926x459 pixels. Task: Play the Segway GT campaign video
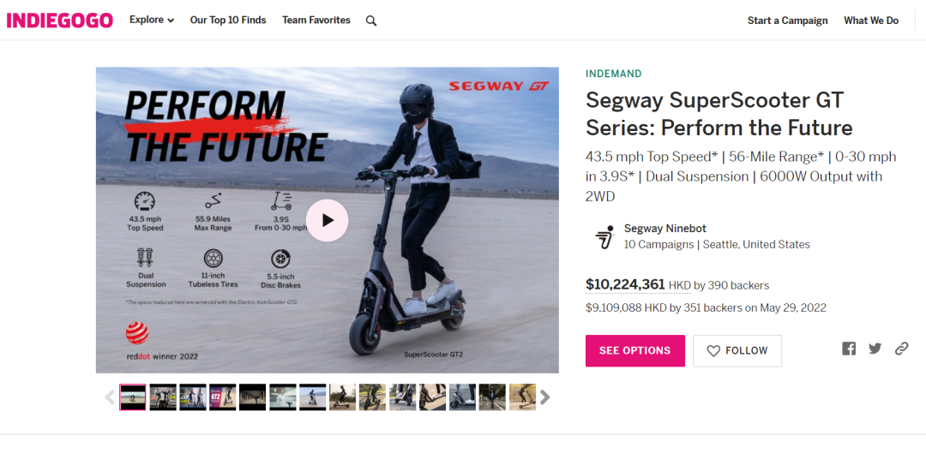click(327, 220)
